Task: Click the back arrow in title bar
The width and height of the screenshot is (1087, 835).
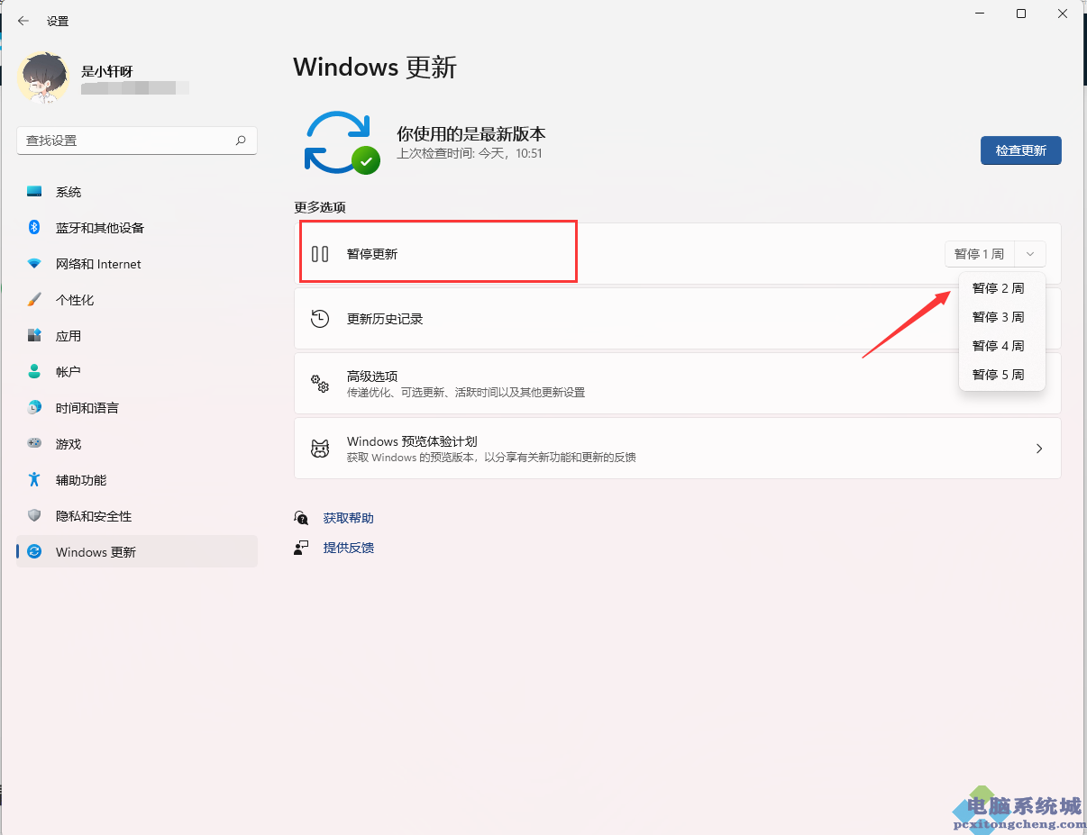Action: pos(23,21)
